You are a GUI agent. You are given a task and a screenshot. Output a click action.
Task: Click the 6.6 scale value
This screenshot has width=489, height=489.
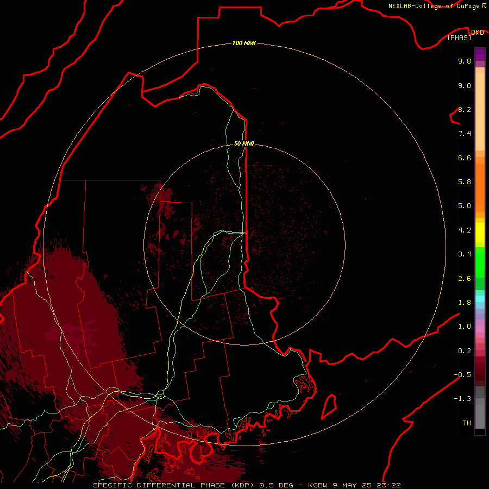click(465, 158)
